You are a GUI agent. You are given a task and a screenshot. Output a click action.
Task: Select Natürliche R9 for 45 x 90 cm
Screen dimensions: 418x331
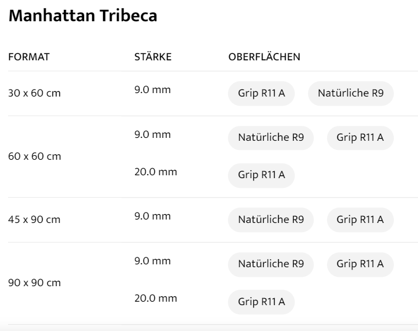271,220
